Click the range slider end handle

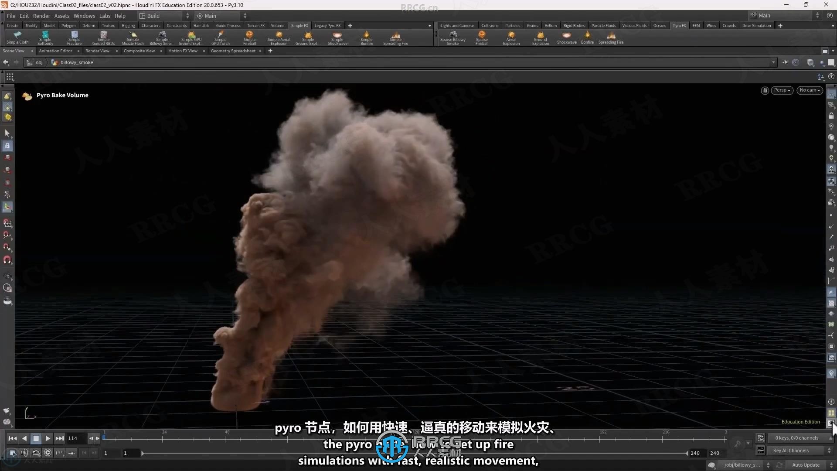point(687,453)
